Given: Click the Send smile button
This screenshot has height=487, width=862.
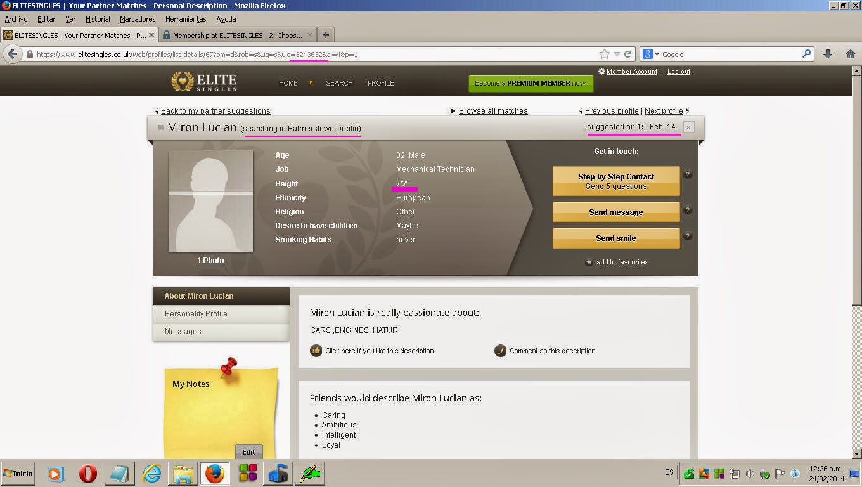Looking at the screenshot, I should coord(616,238).
